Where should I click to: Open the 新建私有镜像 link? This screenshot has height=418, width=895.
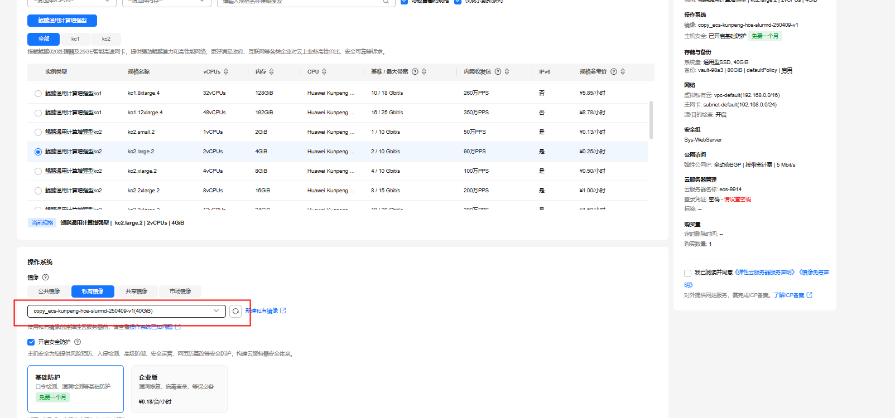(x=262, y=311)
